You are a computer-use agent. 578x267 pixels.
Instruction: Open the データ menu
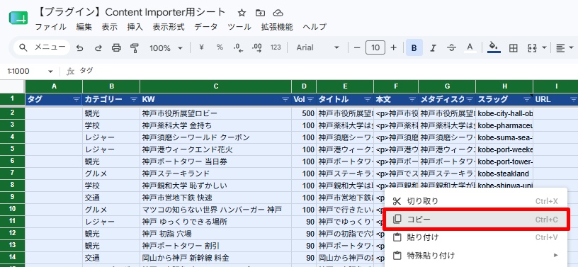(206, 27)
